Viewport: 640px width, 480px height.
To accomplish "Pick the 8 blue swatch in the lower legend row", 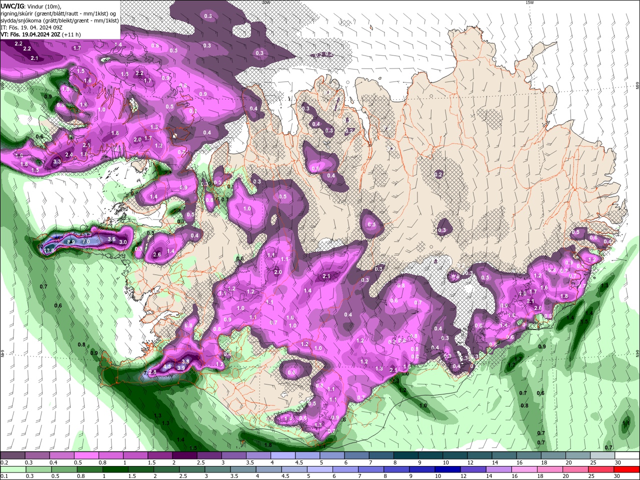I will pos(396,469).
